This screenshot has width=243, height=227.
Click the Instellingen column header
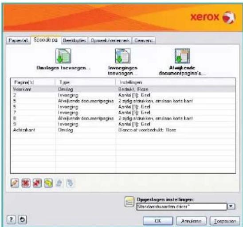click(175, 82)
